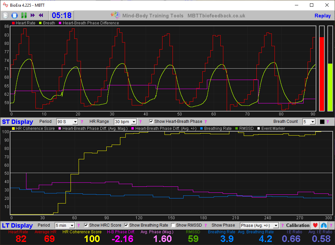Screen dimensions: 335x245
Task: Select the LT Display panel header
Action: point(17,225)
